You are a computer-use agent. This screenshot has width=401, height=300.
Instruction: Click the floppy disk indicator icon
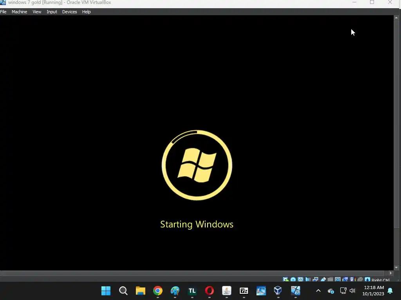(x=300, y=280)
